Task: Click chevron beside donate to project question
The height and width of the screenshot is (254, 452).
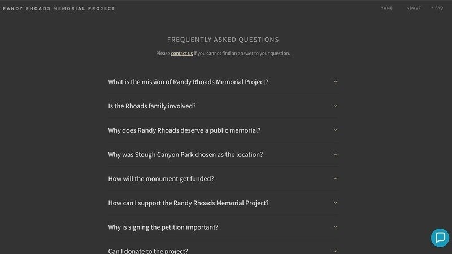Action: click(x=336, y=251)
